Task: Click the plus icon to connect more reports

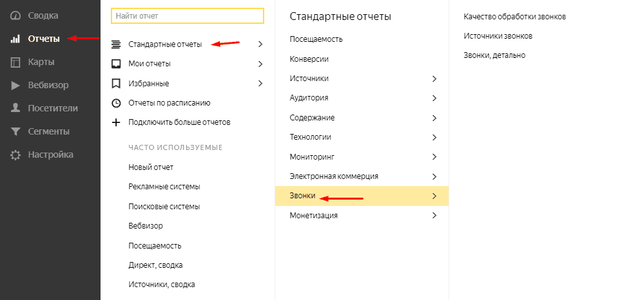Action: [x=116, y=122]
